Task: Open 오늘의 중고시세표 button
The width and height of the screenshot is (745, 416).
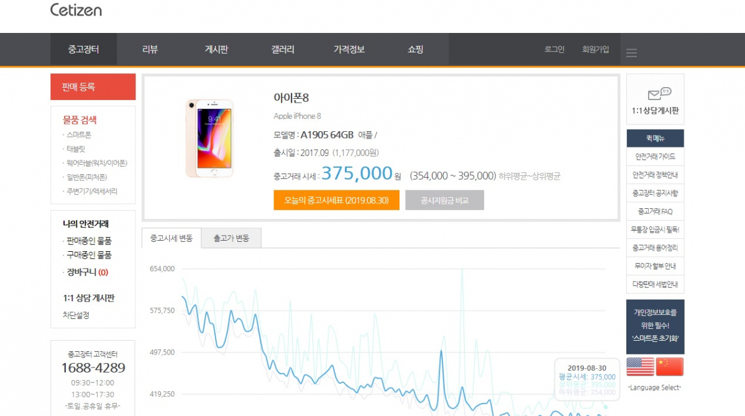Action: 336,200
